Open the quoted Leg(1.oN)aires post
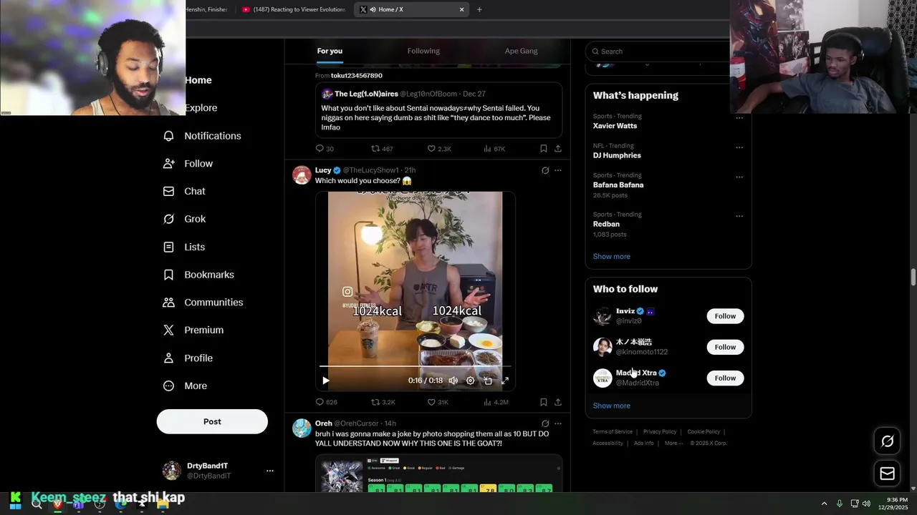The image size is (917, 515). tap(438, 110)
